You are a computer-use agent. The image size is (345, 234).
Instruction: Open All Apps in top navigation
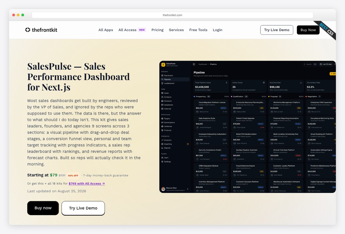tap(106, 30)
